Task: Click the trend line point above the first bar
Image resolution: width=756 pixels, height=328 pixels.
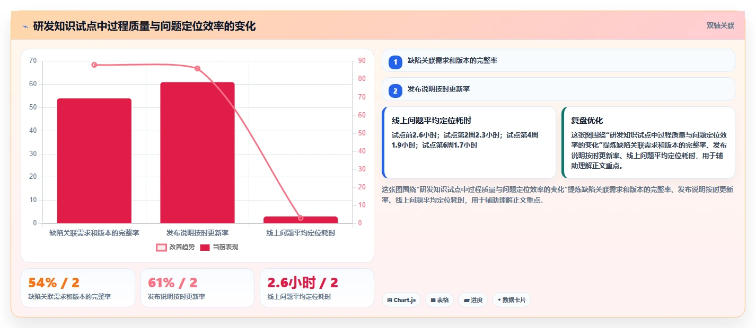Action: pos(94,65)
